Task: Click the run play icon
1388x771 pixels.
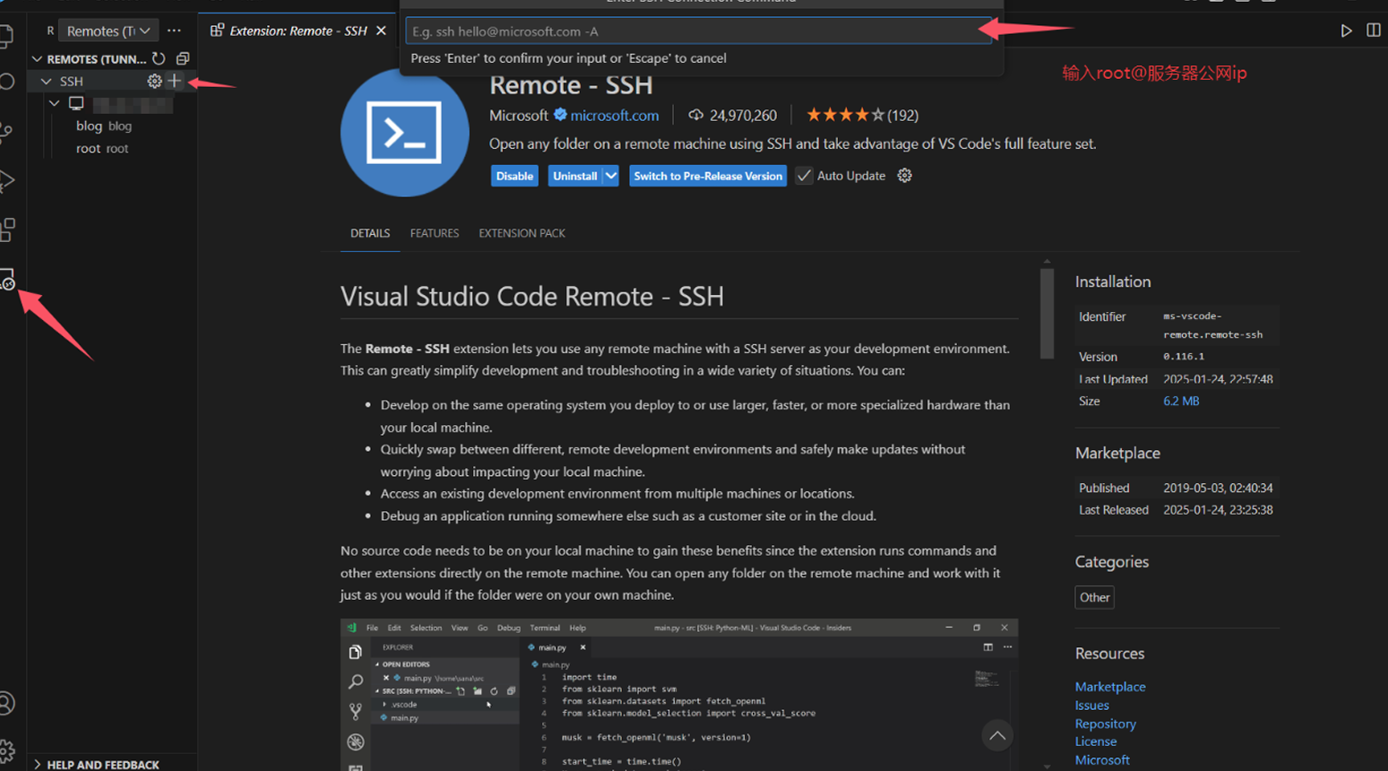Action: click(x=1346, y=30)
